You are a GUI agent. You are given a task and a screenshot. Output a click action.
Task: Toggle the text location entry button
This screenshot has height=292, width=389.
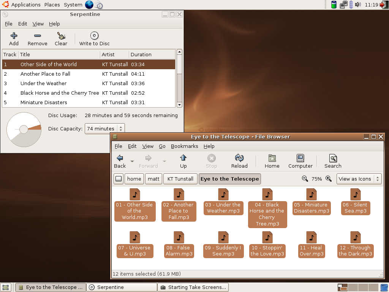point(119,179)
